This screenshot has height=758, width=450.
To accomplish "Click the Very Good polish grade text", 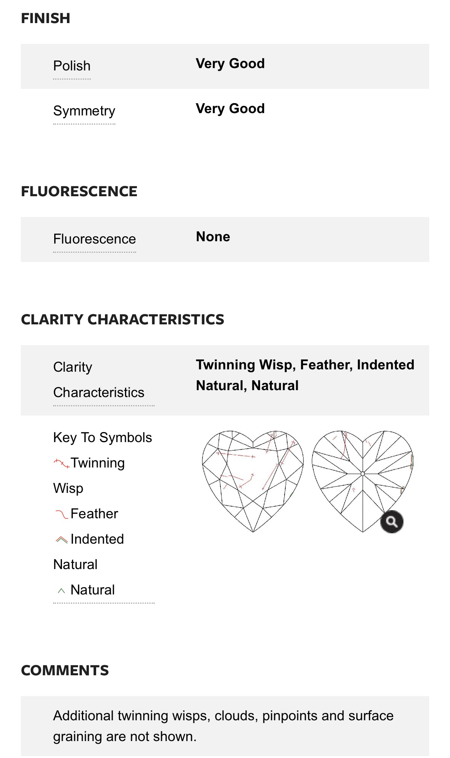I will tap(230, 63).
